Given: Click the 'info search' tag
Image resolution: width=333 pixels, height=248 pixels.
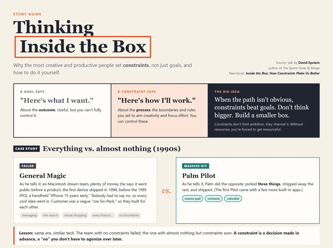Looking at the screenshot, I should tap(50, 215).
